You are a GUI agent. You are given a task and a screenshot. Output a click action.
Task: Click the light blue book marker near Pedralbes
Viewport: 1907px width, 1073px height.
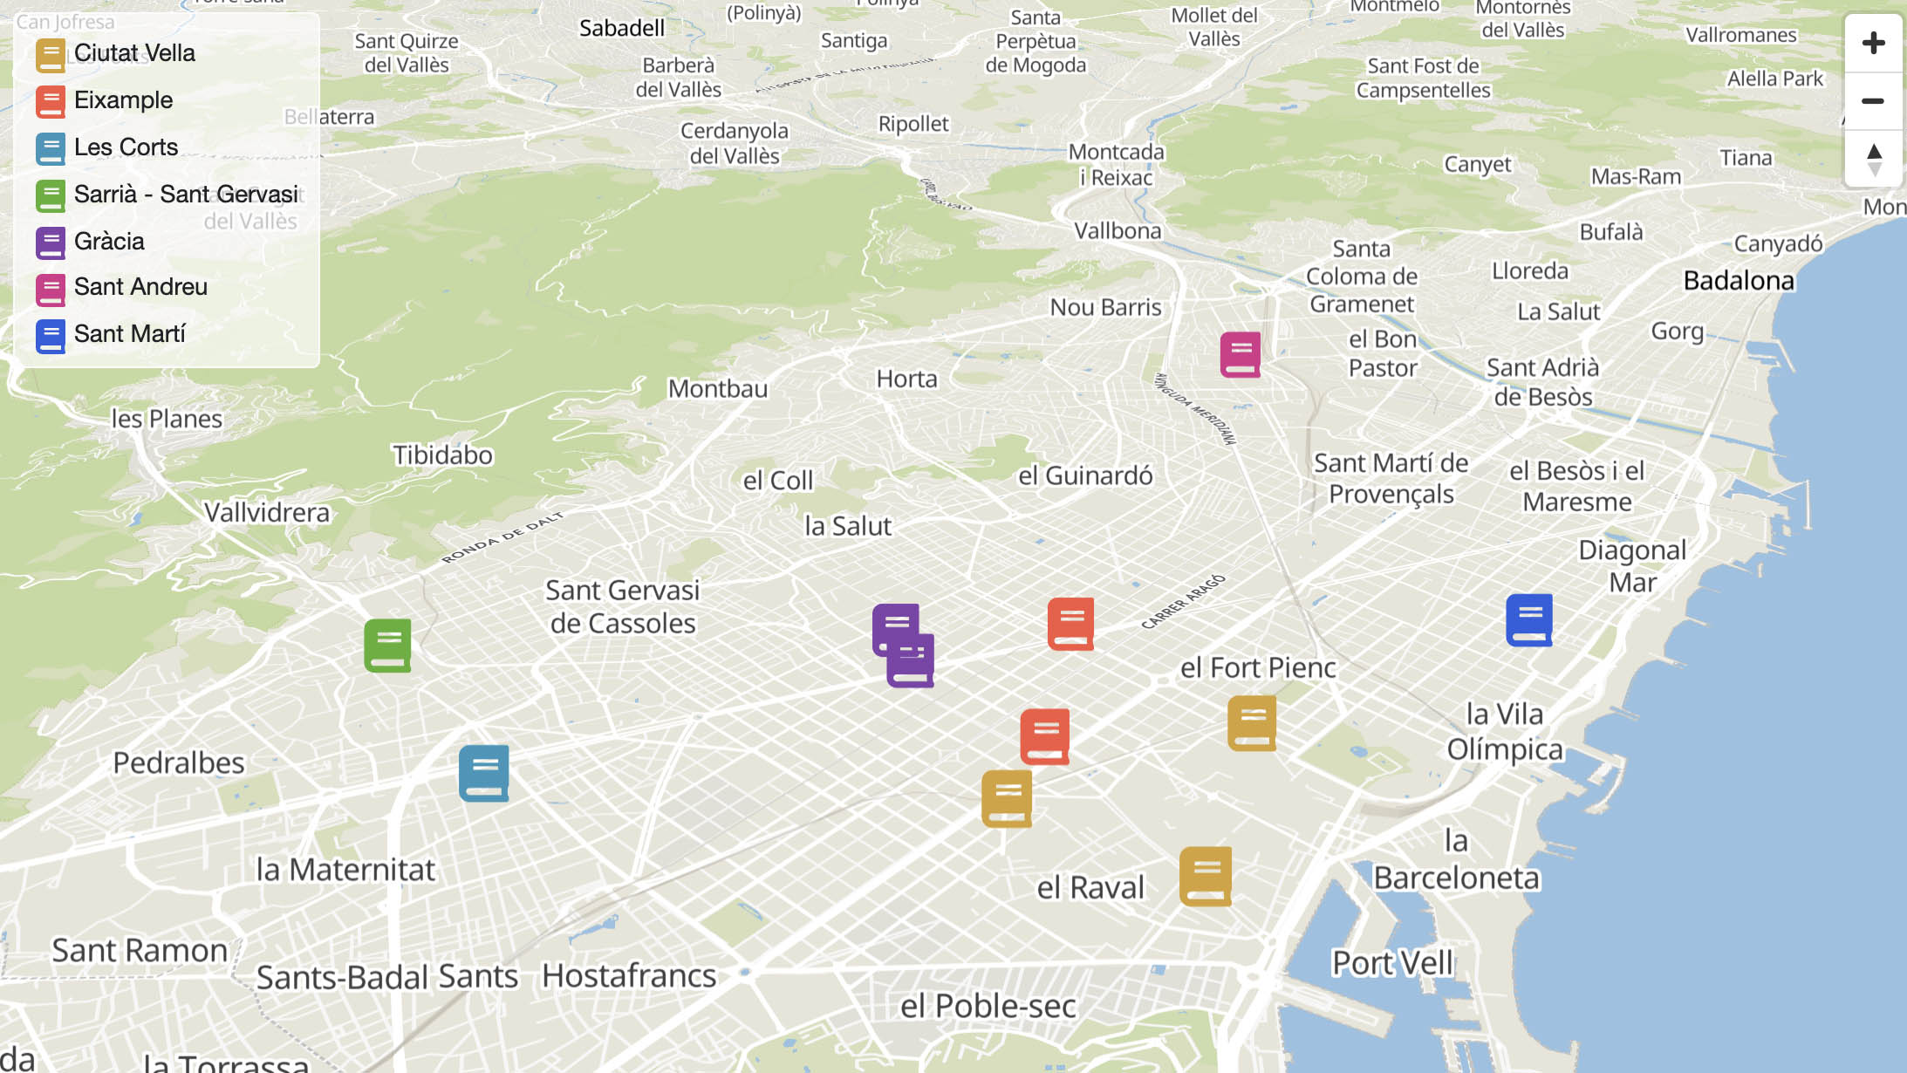483,773
